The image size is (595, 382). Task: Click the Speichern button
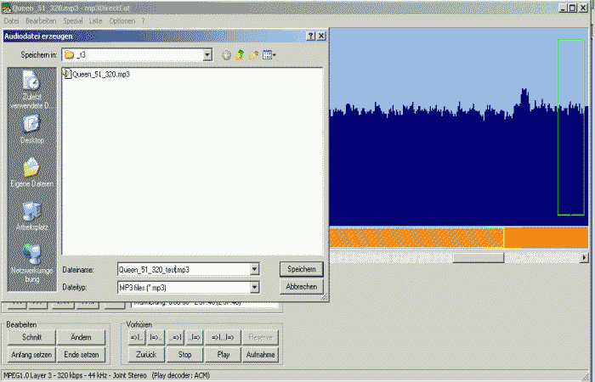click(301, 269)
